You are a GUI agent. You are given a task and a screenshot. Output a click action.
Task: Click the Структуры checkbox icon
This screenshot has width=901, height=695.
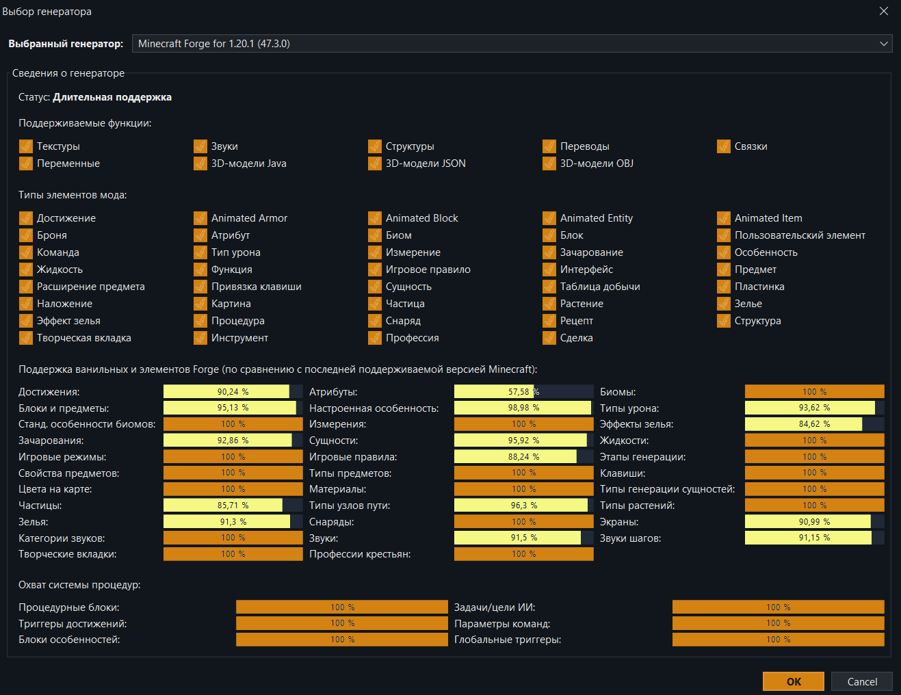tap(375, 146)
